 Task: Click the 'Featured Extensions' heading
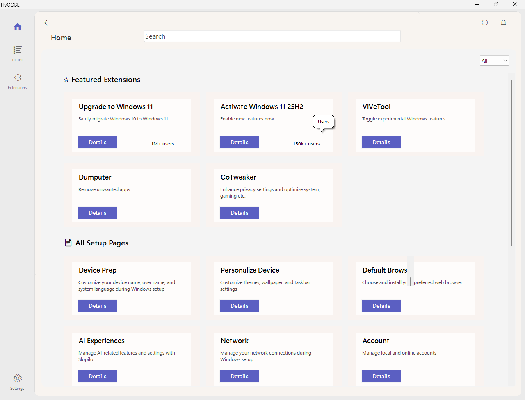[106, 80]
